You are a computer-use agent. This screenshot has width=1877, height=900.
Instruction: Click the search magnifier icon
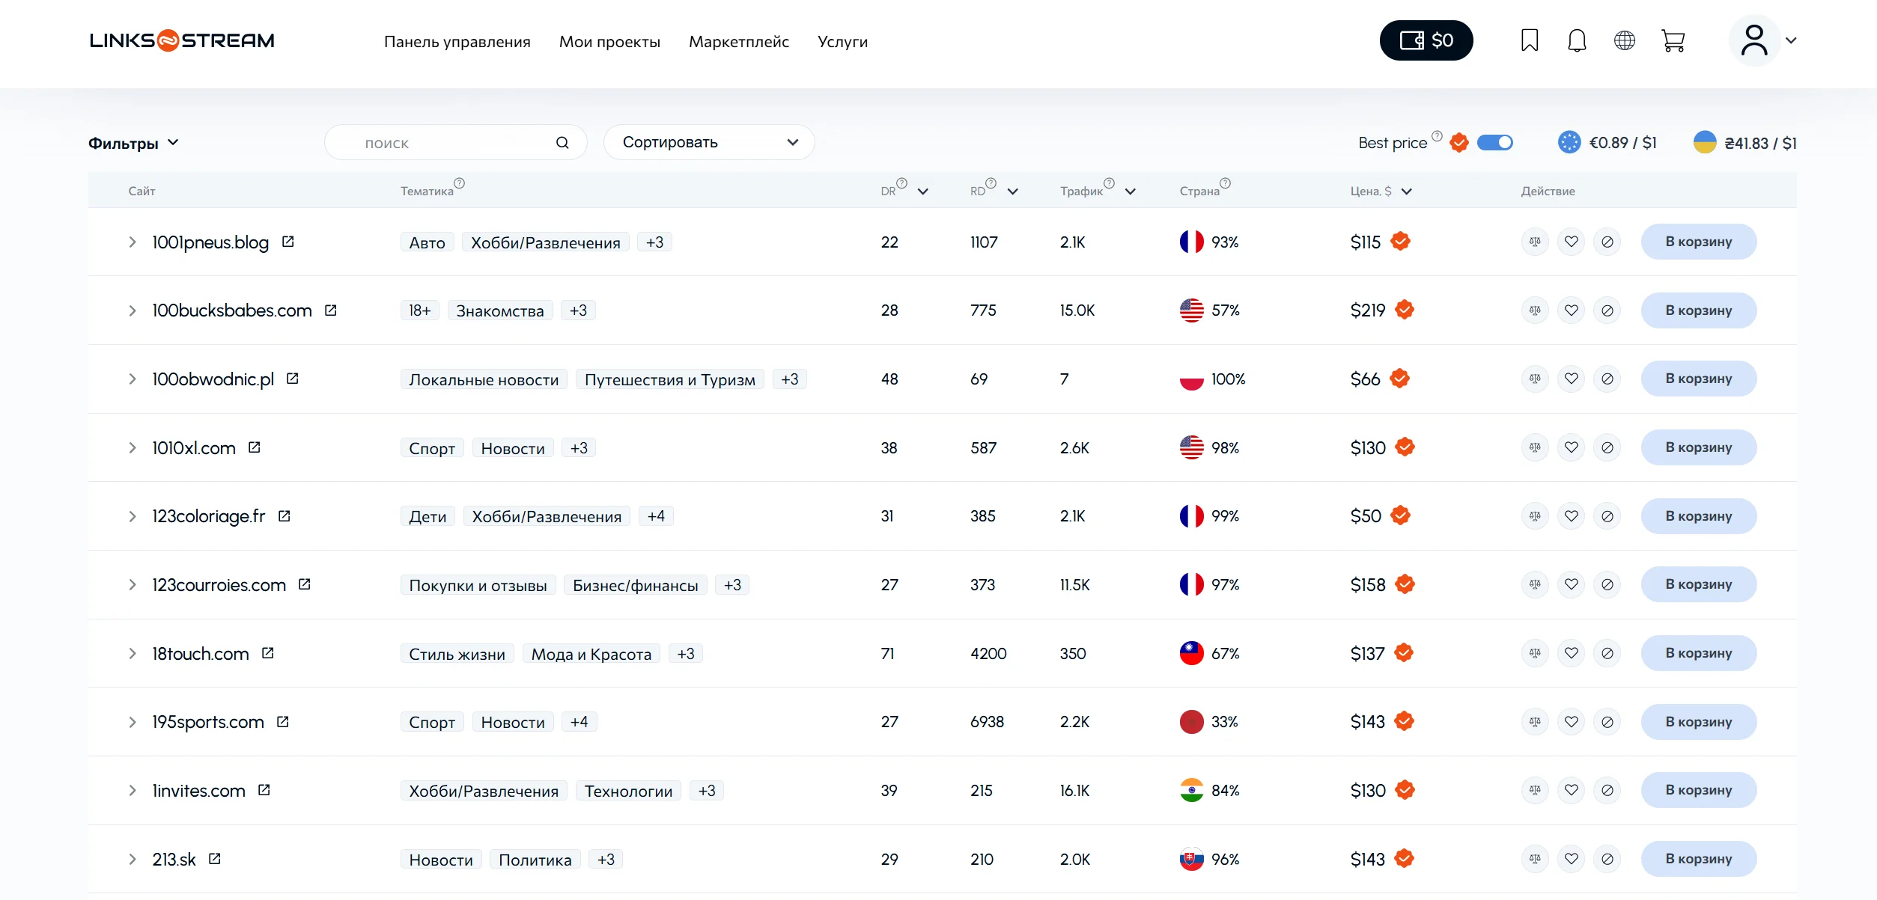click(562, 143)
